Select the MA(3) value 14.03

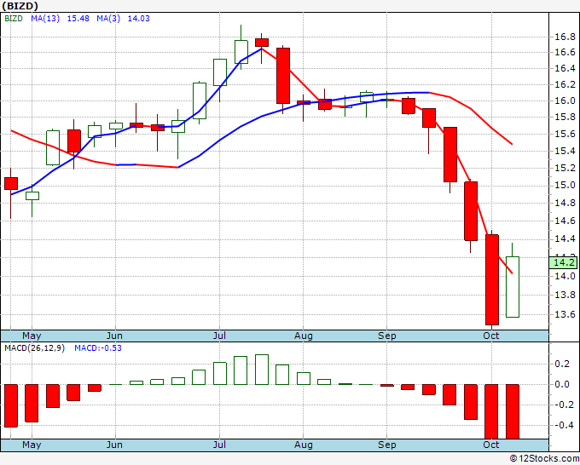[139, 19]
